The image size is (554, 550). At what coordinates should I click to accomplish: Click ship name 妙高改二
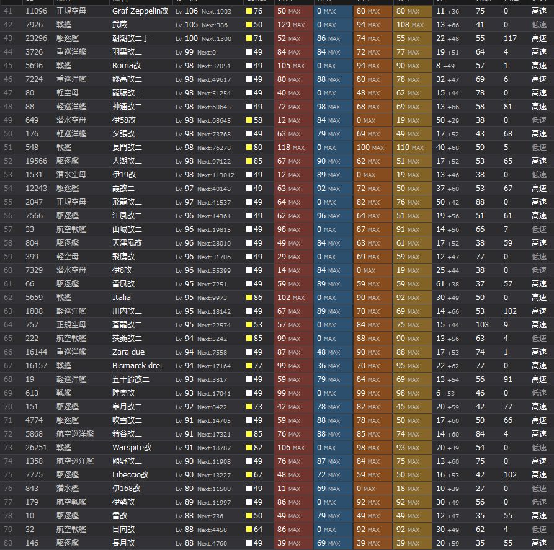pyautogui.click(x=127, y=79)
